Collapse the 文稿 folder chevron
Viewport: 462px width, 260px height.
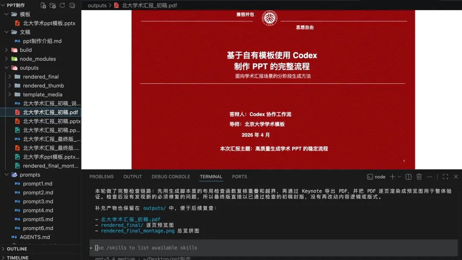(6, 32)
